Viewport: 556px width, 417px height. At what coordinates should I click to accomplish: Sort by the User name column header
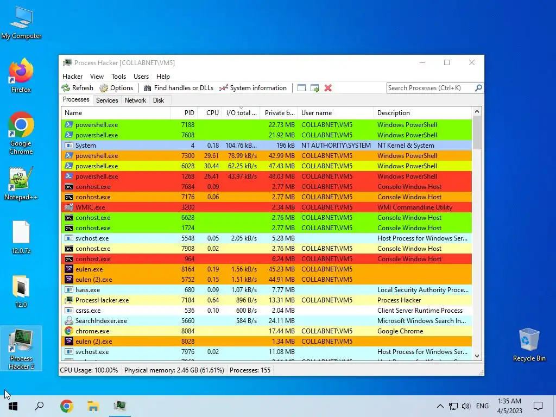(336, 113)
